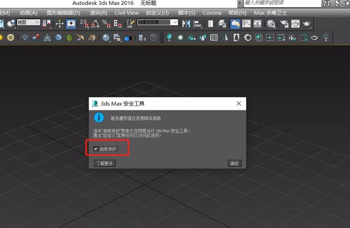Open the layer explorer stack icon
The width and height of the screenshot is (350, 228).
222,24
